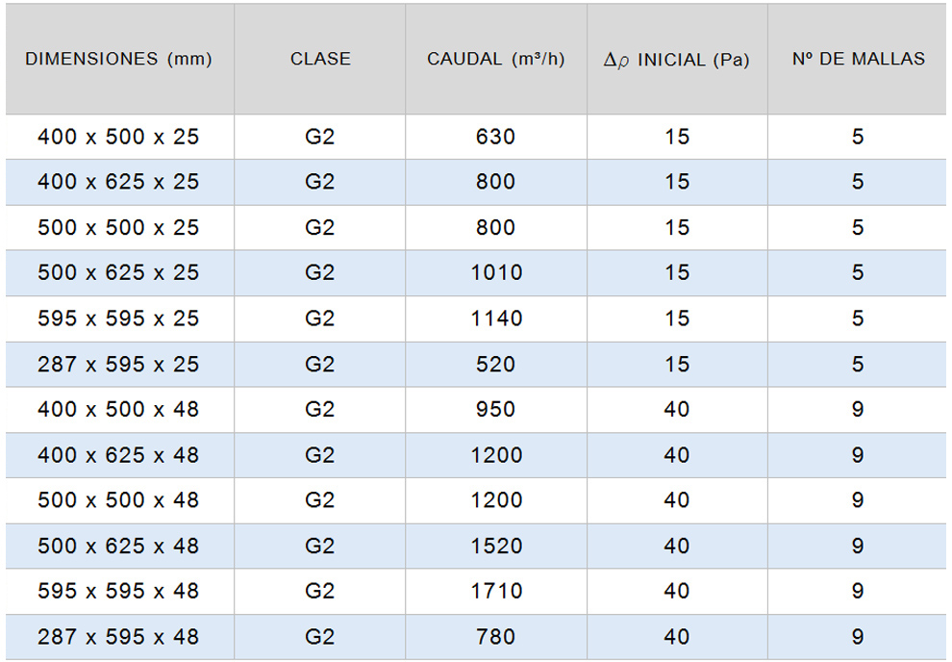Select the caudal value 1520
Screen dimensions: 952x662
[496, 546]
